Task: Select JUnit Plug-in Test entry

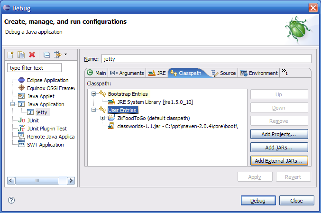Action: click(x=47, y=129)
